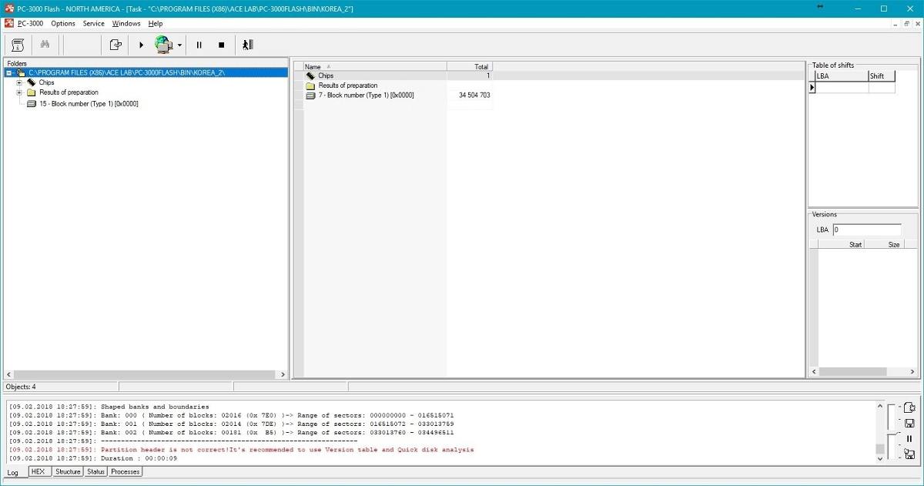Click the bottom floppy-with-cursor icon in log panel

[909, 454]
